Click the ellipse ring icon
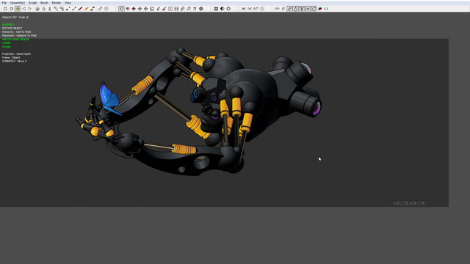This screenshot has height=264, width=470. (x=326, y=9)
